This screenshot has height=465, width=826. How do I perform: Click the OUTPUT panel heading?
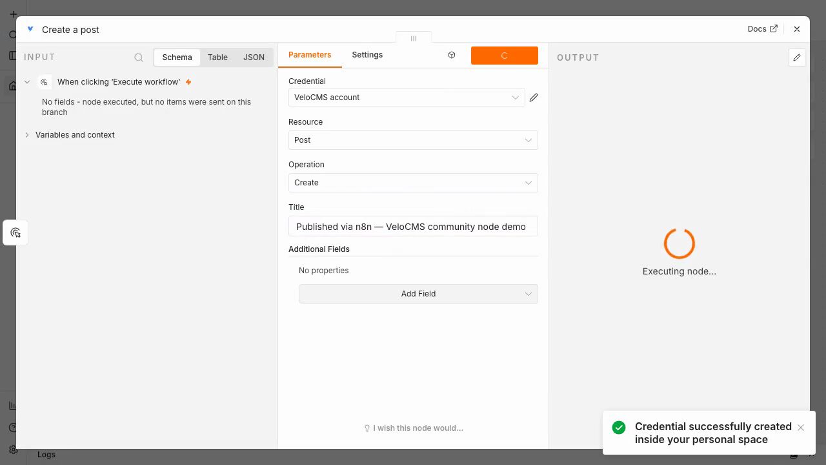point(578,57)
